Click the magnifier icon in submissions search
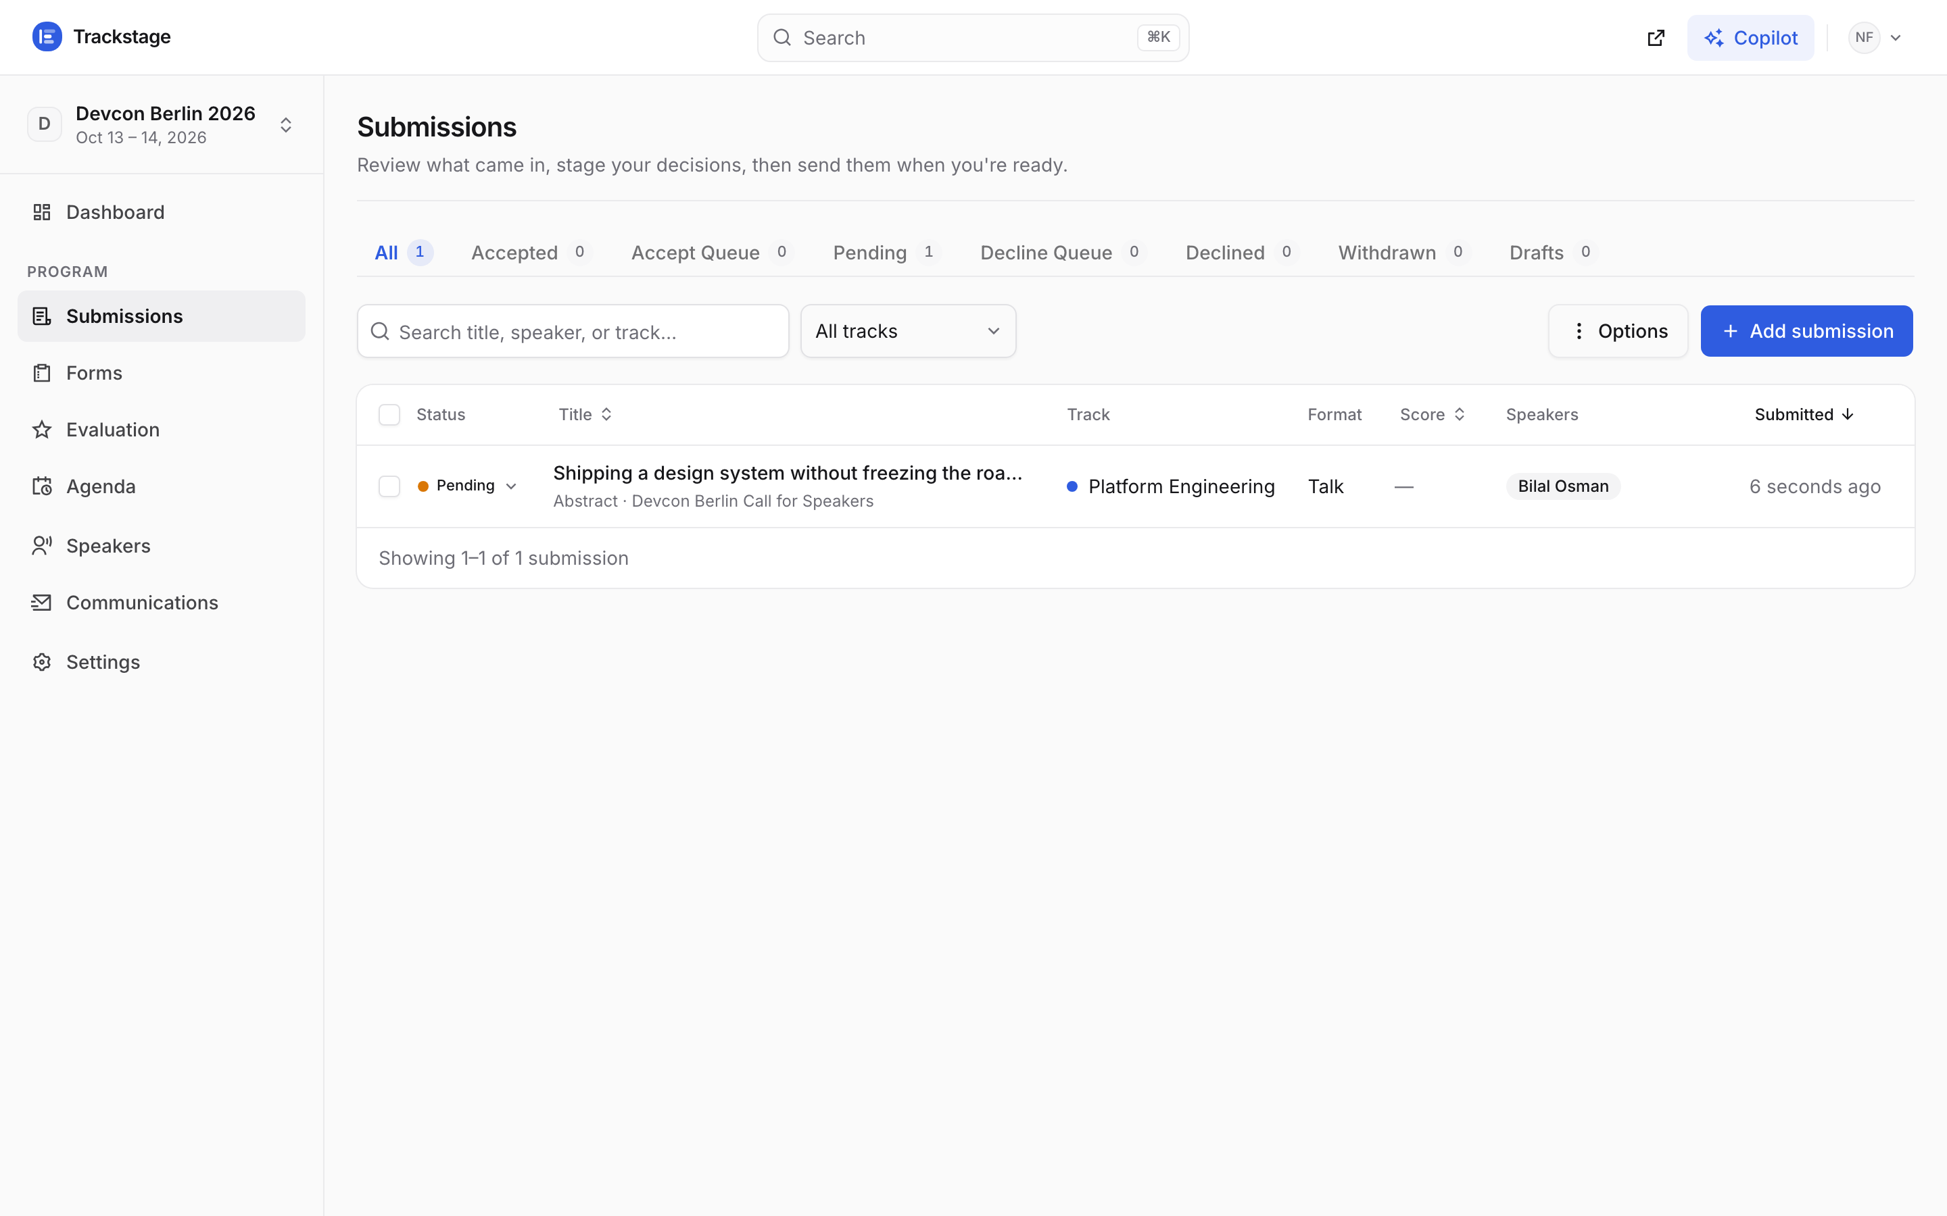 point(380,331)
